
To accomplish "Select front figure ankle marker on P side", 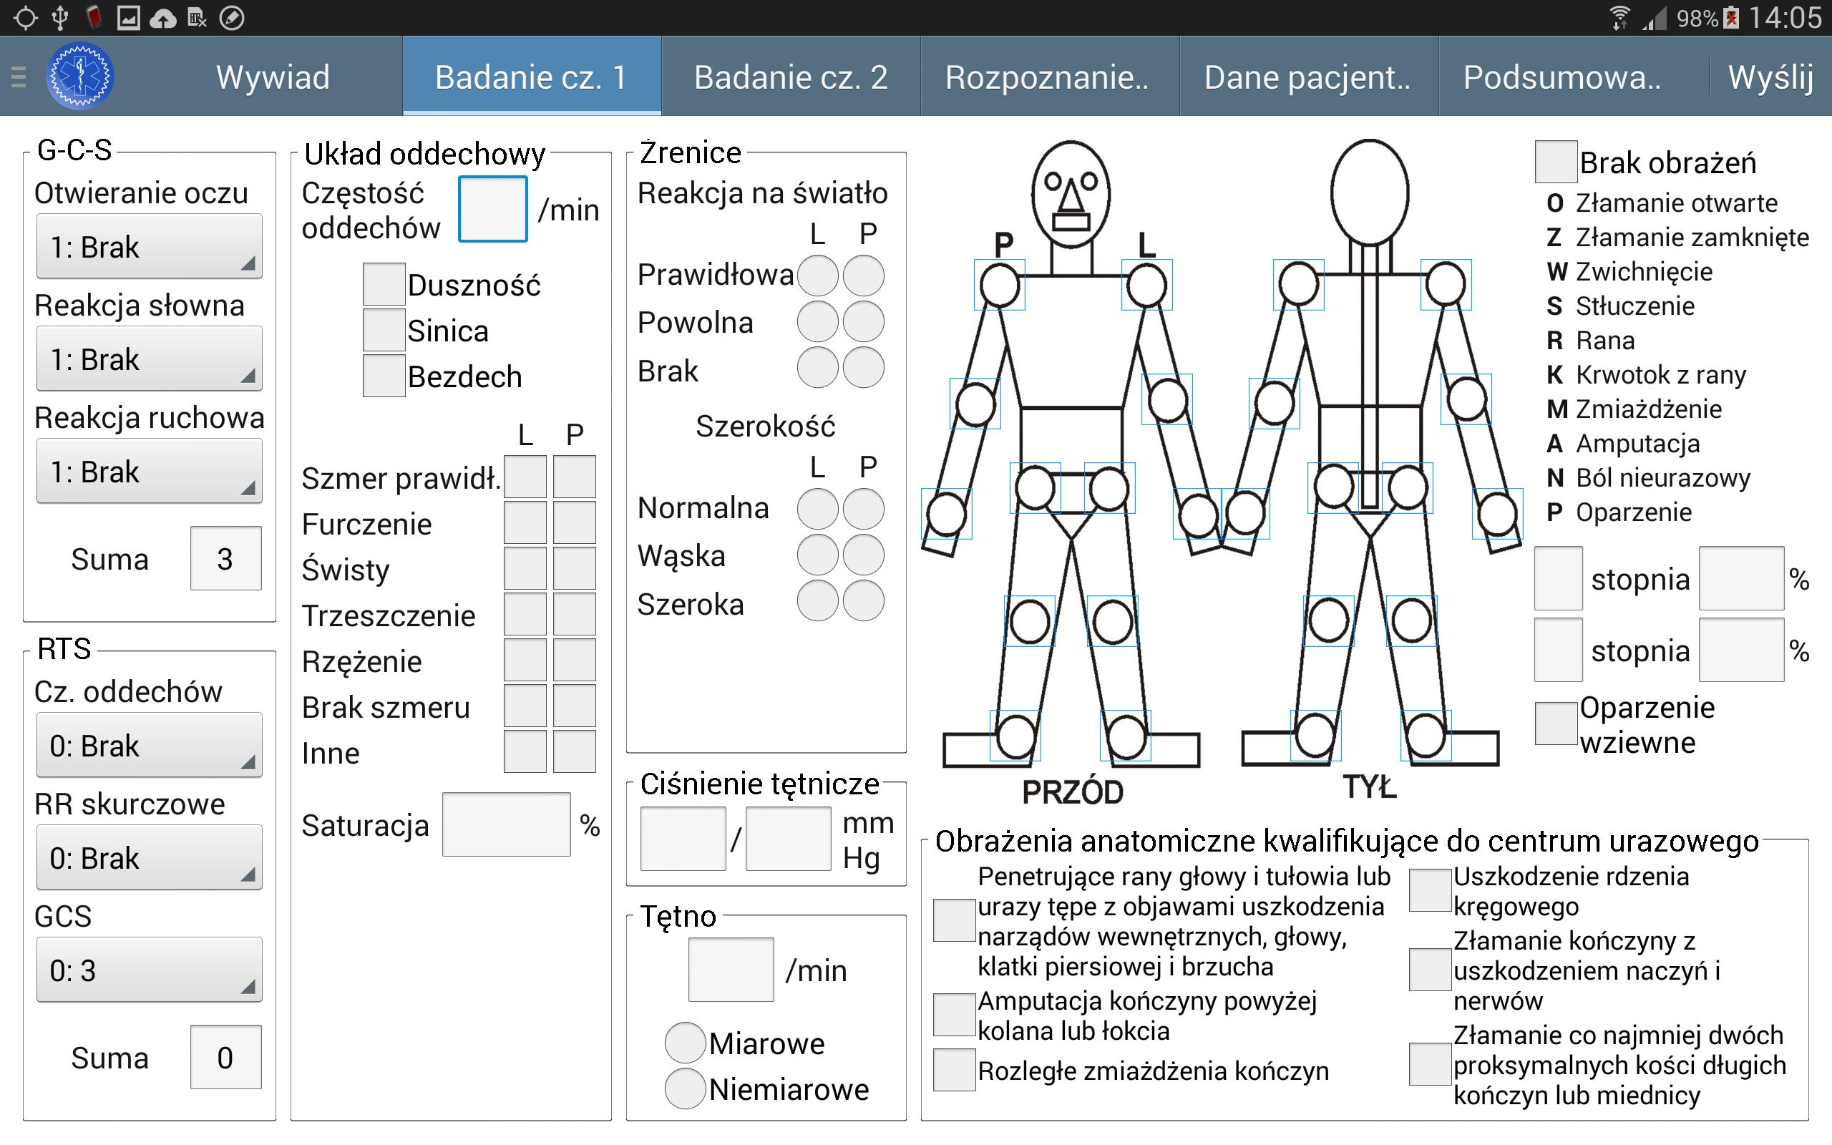I will point(1015,736).
